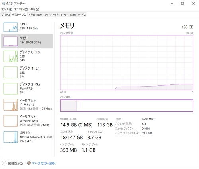Switch to the サービス tab
199x169 pixels.
tap(82, 15)
